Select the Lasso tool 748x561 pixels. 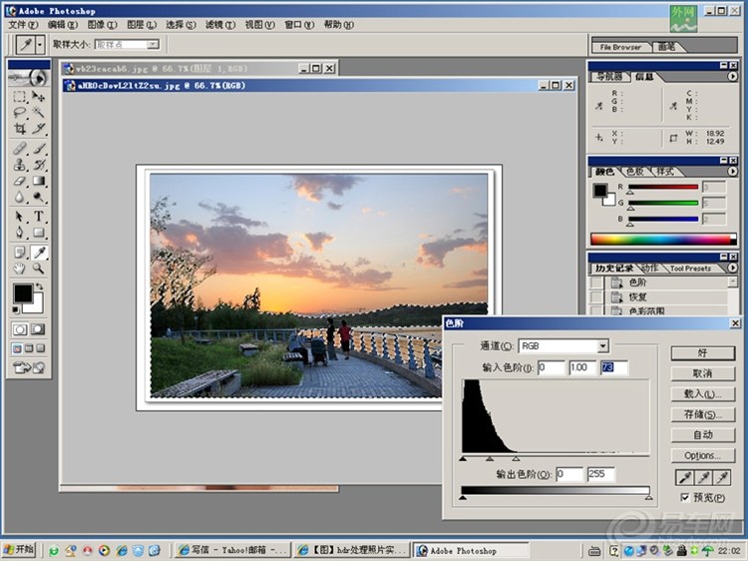pyautogui.click(x=20, y=113)
